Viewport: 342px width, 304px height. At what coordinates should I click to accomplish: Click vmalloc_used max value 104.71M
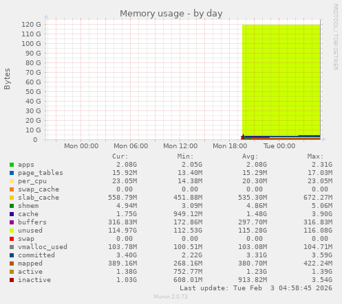coord(318,247)
